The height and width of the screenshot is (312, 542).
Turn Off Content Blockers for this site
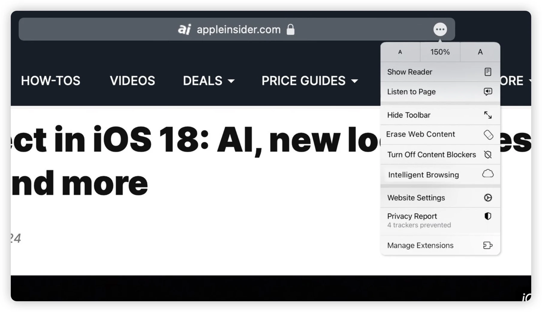432,155
